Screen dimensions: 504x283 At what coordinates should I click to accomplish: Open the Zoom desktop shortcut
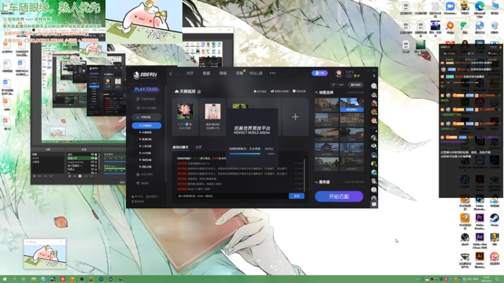click(450, 8)
